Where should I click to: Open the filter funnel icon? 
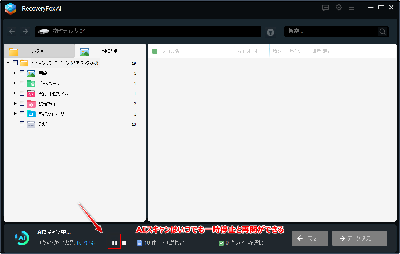point(270,32)
